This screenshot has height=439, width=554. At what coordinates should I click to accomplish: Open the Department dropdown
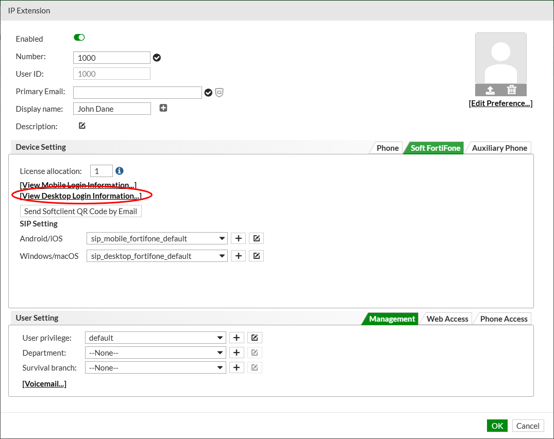(x=156, y=353)
